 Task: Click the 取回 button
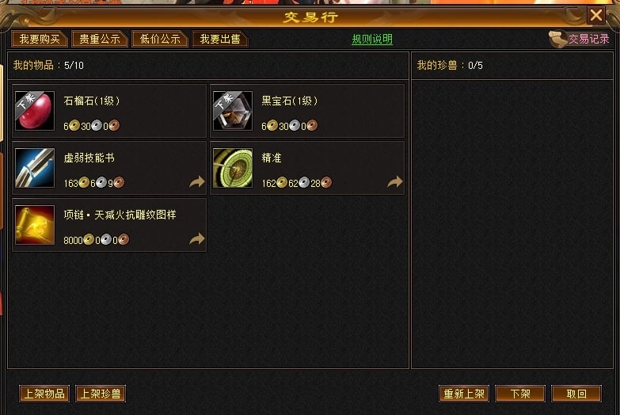576,394
